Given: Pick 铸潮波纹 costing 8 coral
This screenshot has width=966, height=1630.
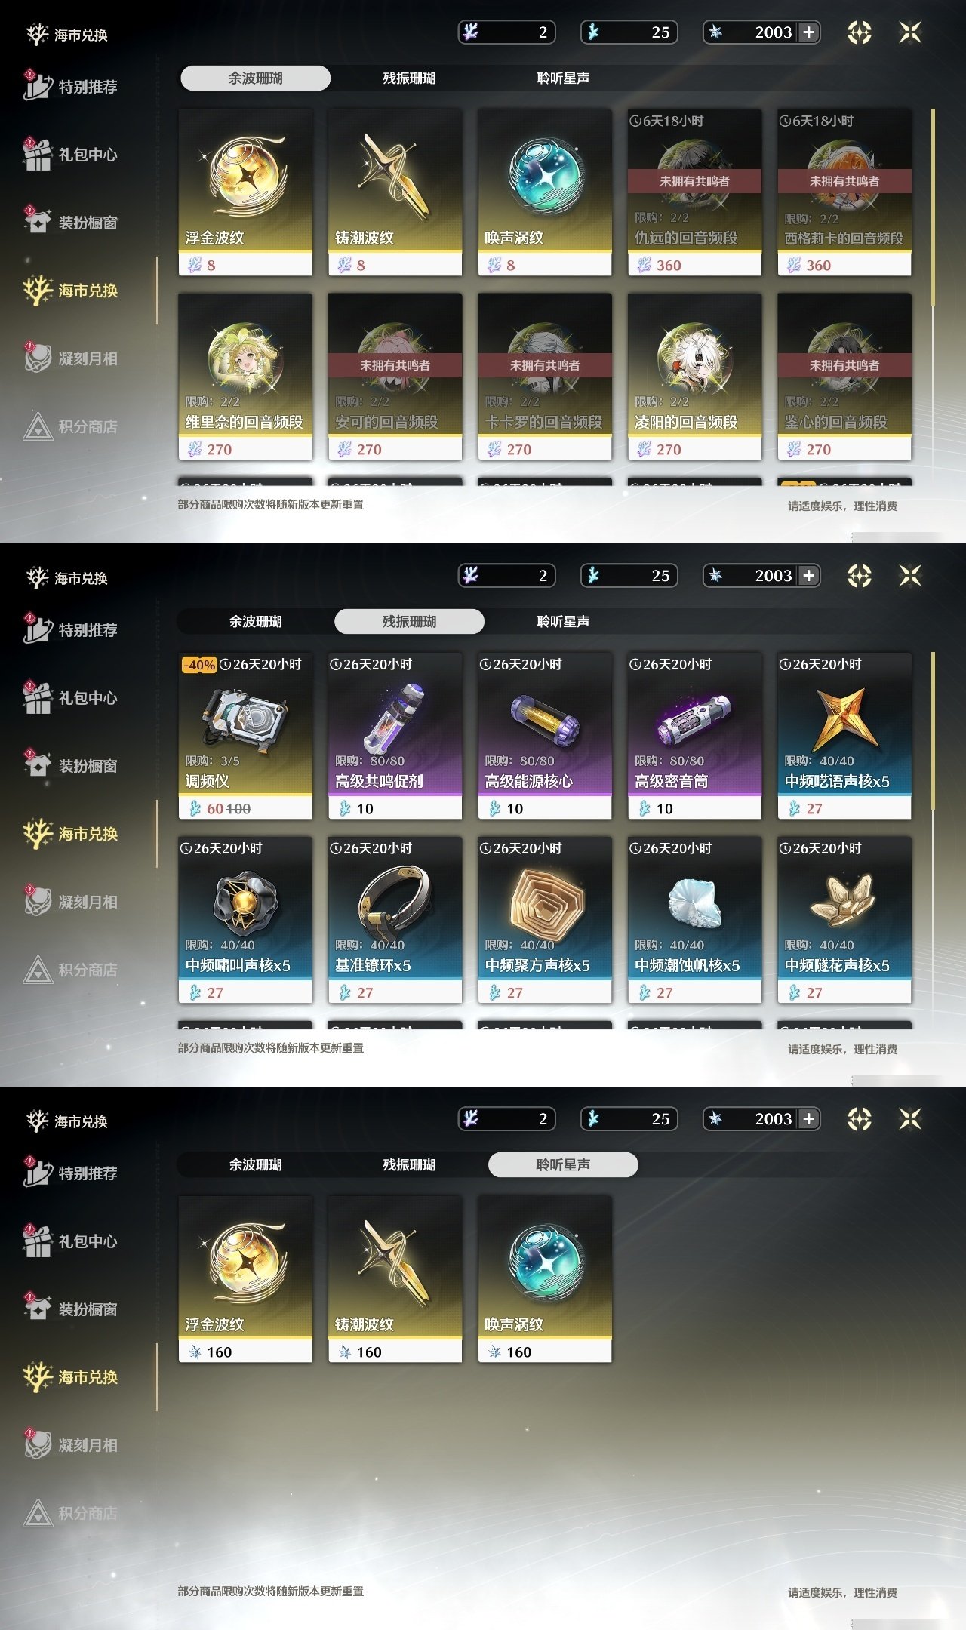Looking at the screenshot, I should click(395, 192).
